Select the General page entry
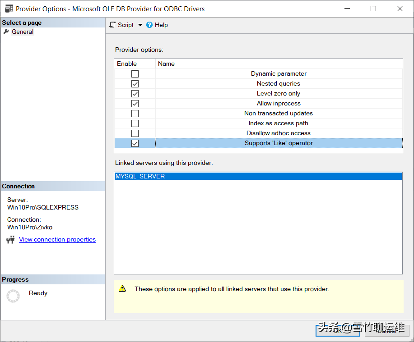This screenshot has width=414, height=342. [23, 32]
